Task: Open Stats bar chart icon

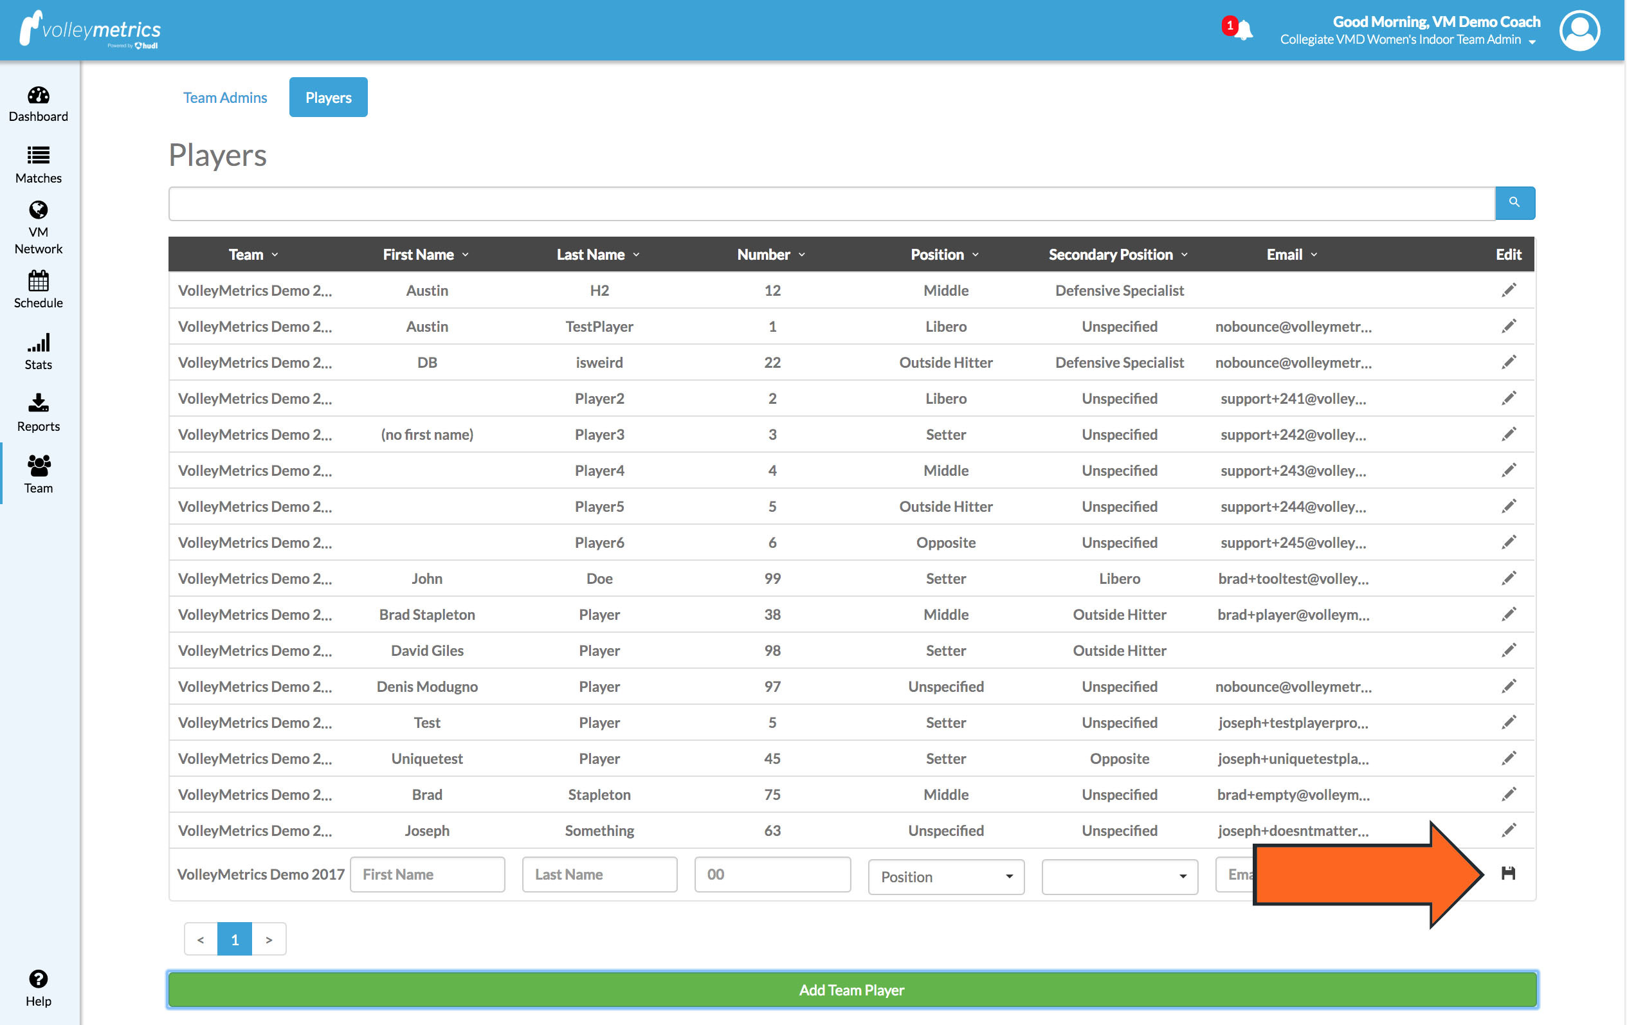Action: [39, 343]
